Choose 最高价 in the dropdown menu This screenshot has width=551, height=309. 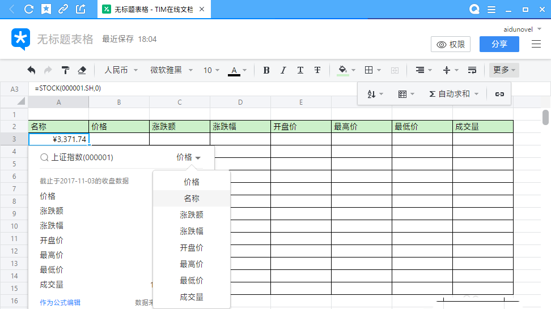click(192, 264)
